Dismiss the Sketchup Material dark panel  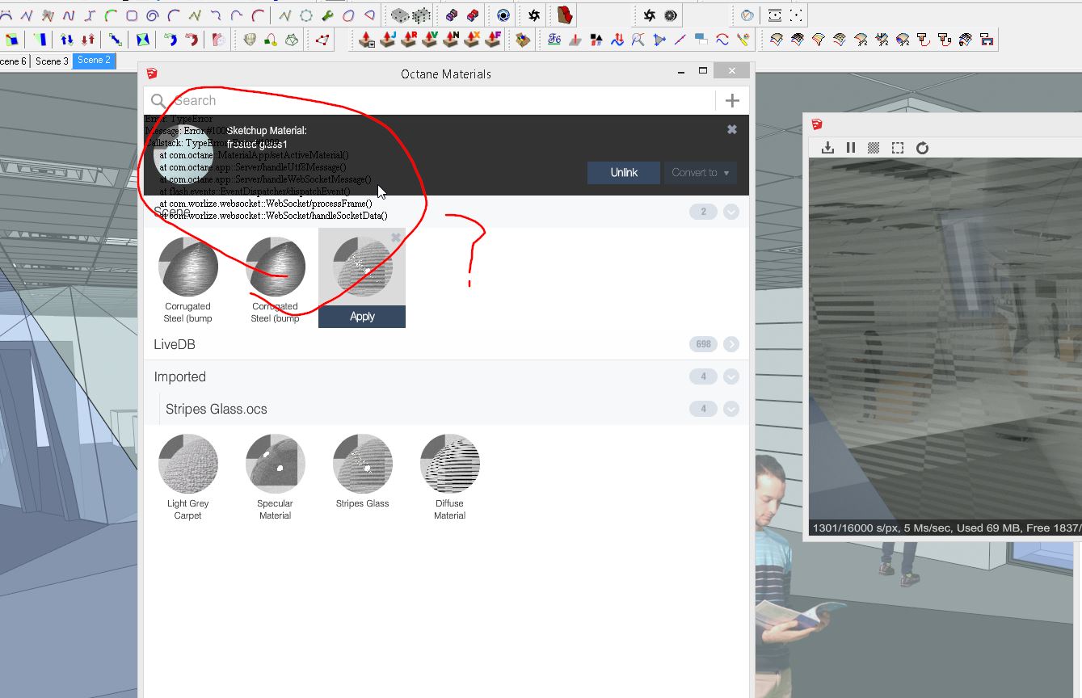pos(732,129)
